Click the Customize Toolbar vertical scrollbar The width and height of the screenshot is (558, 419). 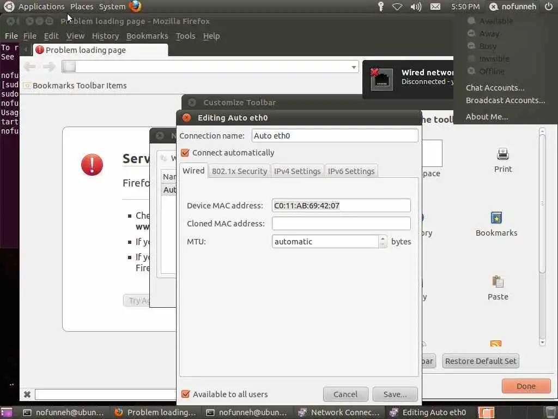pyautogui.click(x=542, y=236)
